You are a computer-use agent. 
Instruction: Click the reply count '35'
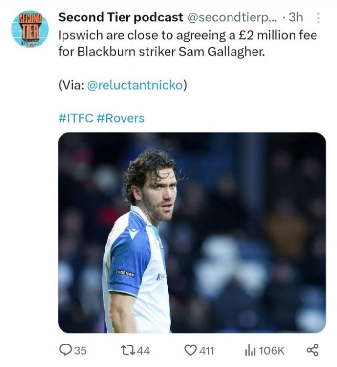pyautogui.click(x=80, y=350)
